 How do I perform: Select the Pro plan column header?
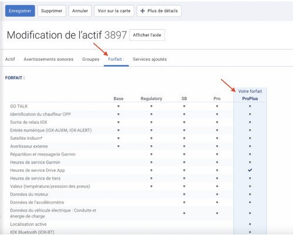pyautogui.click(x=217, y=99)
